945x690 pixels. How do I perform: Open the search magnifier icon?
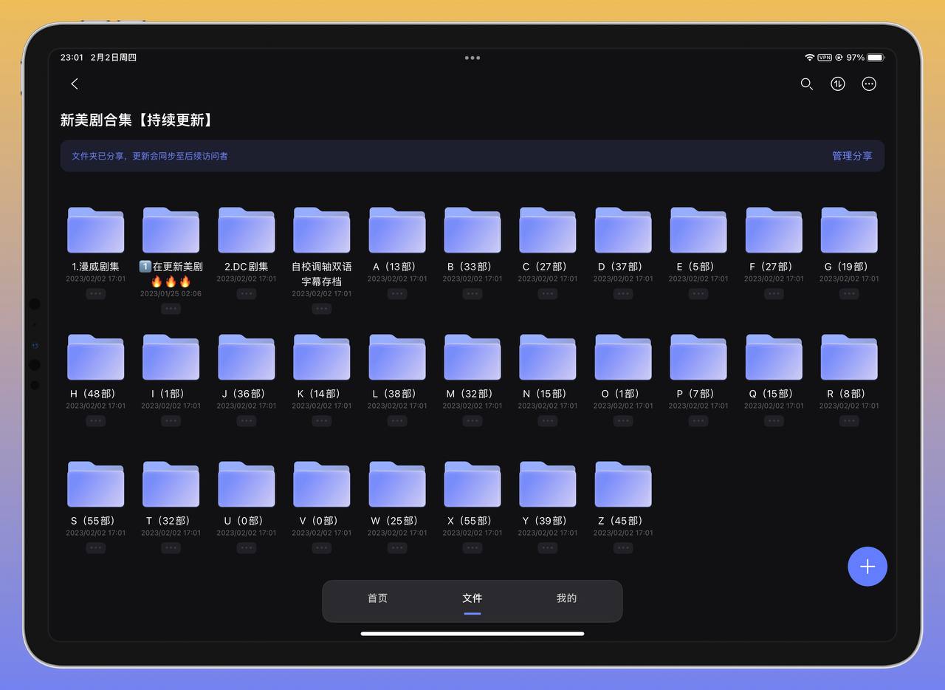[807, 84]
